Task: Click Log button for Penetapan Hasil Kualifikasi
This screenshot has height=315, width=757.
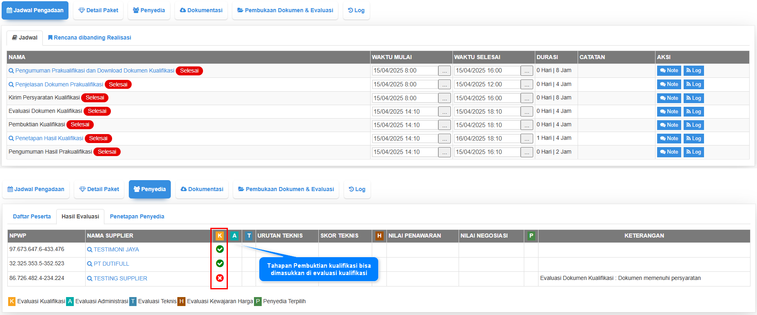Action: coord(693,139)
